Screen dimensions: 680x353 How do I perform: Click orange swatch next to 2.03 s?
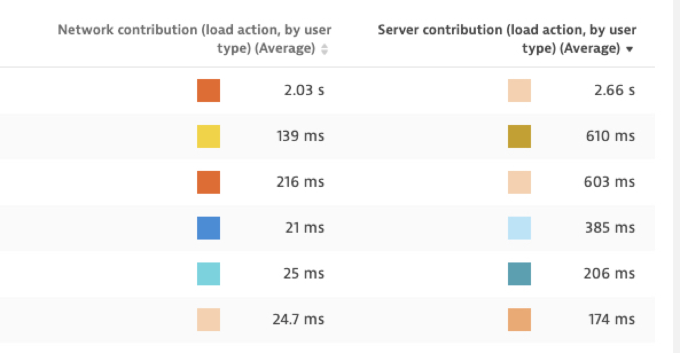pos(209,91)
